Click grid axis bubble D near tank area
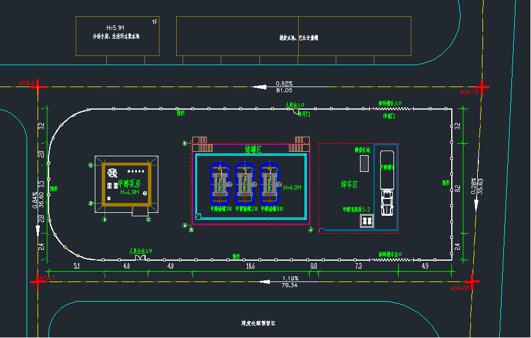 point(185,143)
